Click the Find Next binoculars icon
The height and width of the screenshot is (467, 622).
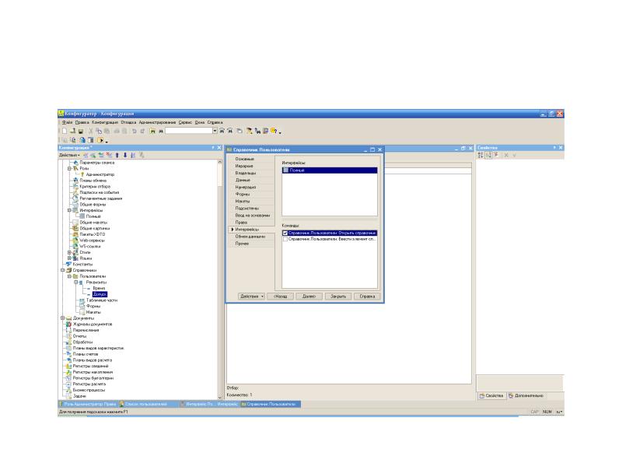(222, 131)
